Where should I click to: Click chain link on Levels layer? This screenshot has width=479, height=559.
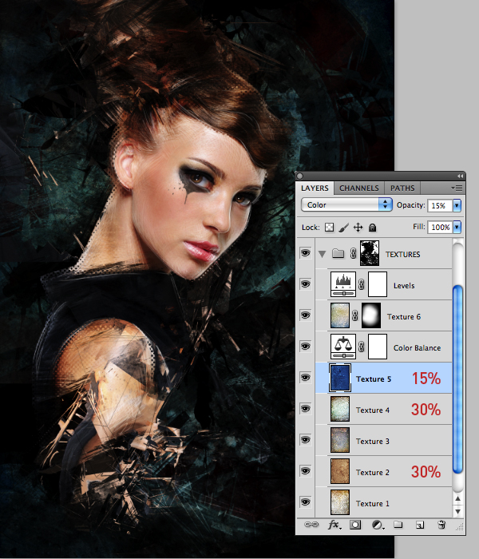[x=362, y=284]
